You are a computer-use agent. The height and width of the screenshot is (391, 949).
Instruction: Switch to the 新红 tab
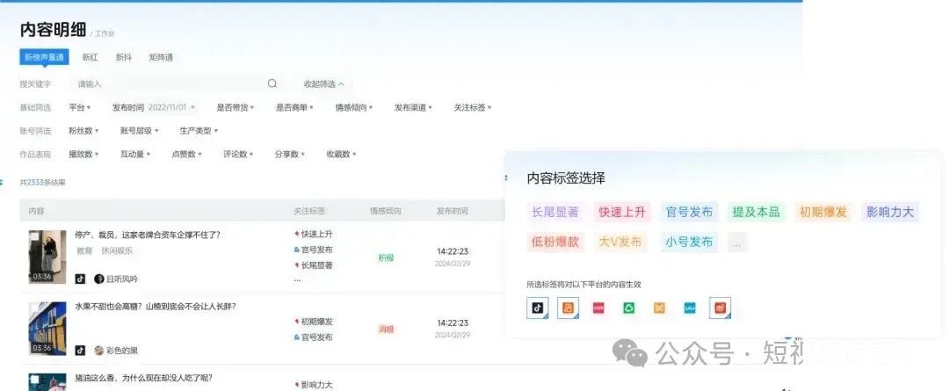tap(91, 57)
